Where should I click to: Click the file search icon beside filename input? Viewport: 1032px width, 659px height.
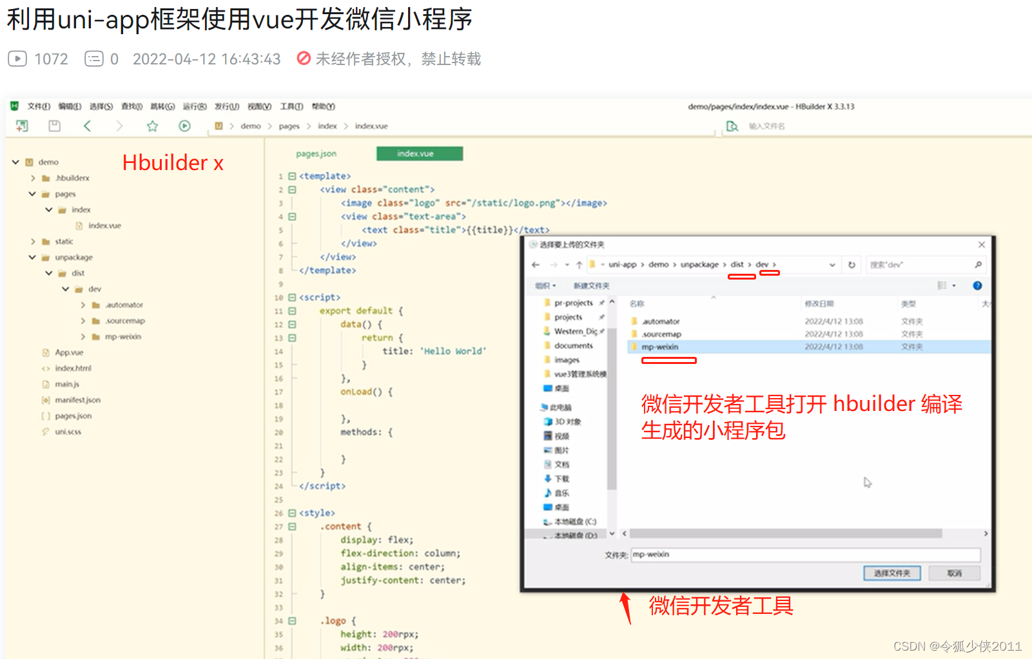(x=732, y=126)
